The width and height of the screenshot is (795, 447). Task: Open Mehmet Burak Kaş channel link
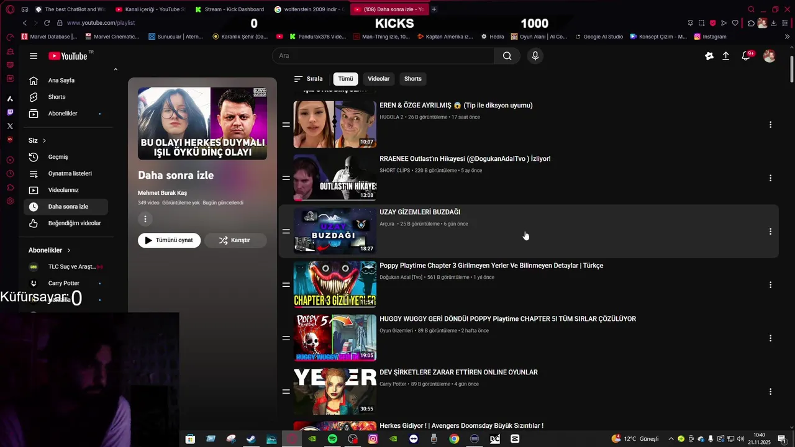162,193
